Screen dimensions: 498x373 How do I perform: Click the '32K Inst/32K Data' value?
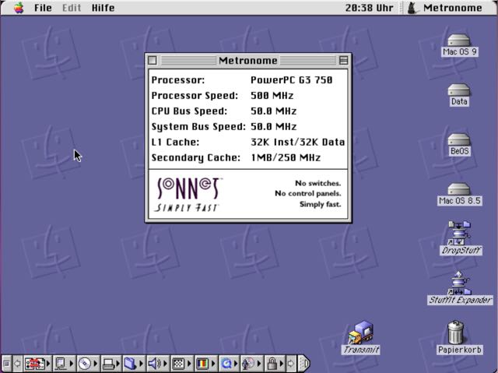point(297,142)
